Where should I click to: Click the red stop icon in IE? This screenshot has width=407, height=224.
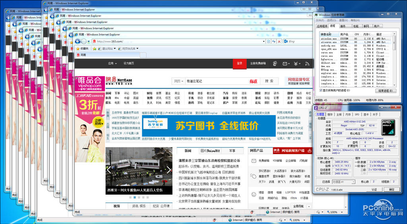(279, 41)
